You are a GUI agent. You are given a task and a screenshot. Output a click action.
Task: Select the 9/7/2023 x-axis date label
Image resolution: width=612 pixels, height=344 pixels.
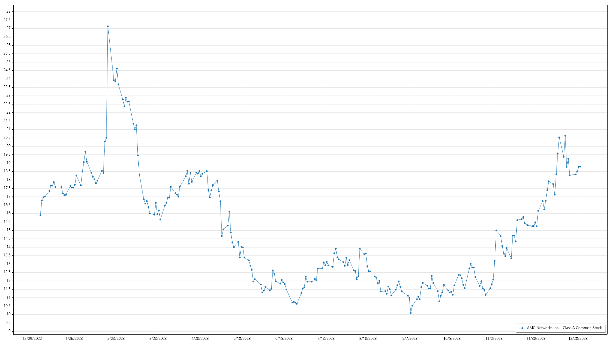point(410,338)
